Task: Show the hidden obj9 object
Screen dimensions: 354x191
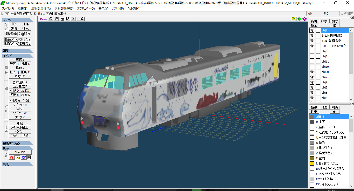Action: click(x=312, y=51)
